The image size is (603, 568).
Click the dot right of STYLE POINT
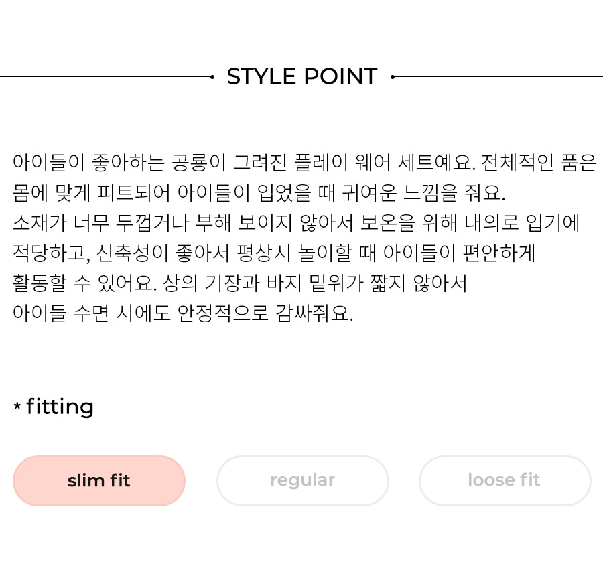coord(392,77)
